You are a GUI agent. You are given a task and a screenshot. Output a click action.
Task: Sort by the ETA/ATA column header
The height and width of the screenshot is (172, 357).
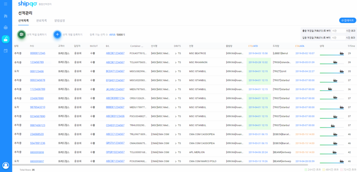click(x=299, y=46)
